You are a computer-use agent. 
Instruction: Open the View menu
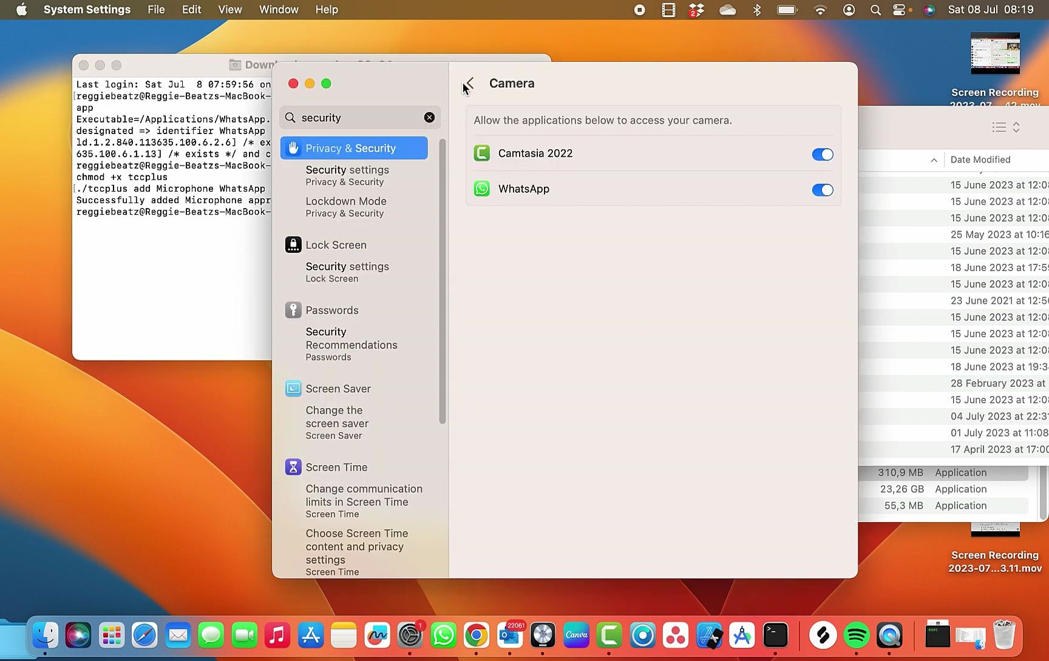point(230,10)
